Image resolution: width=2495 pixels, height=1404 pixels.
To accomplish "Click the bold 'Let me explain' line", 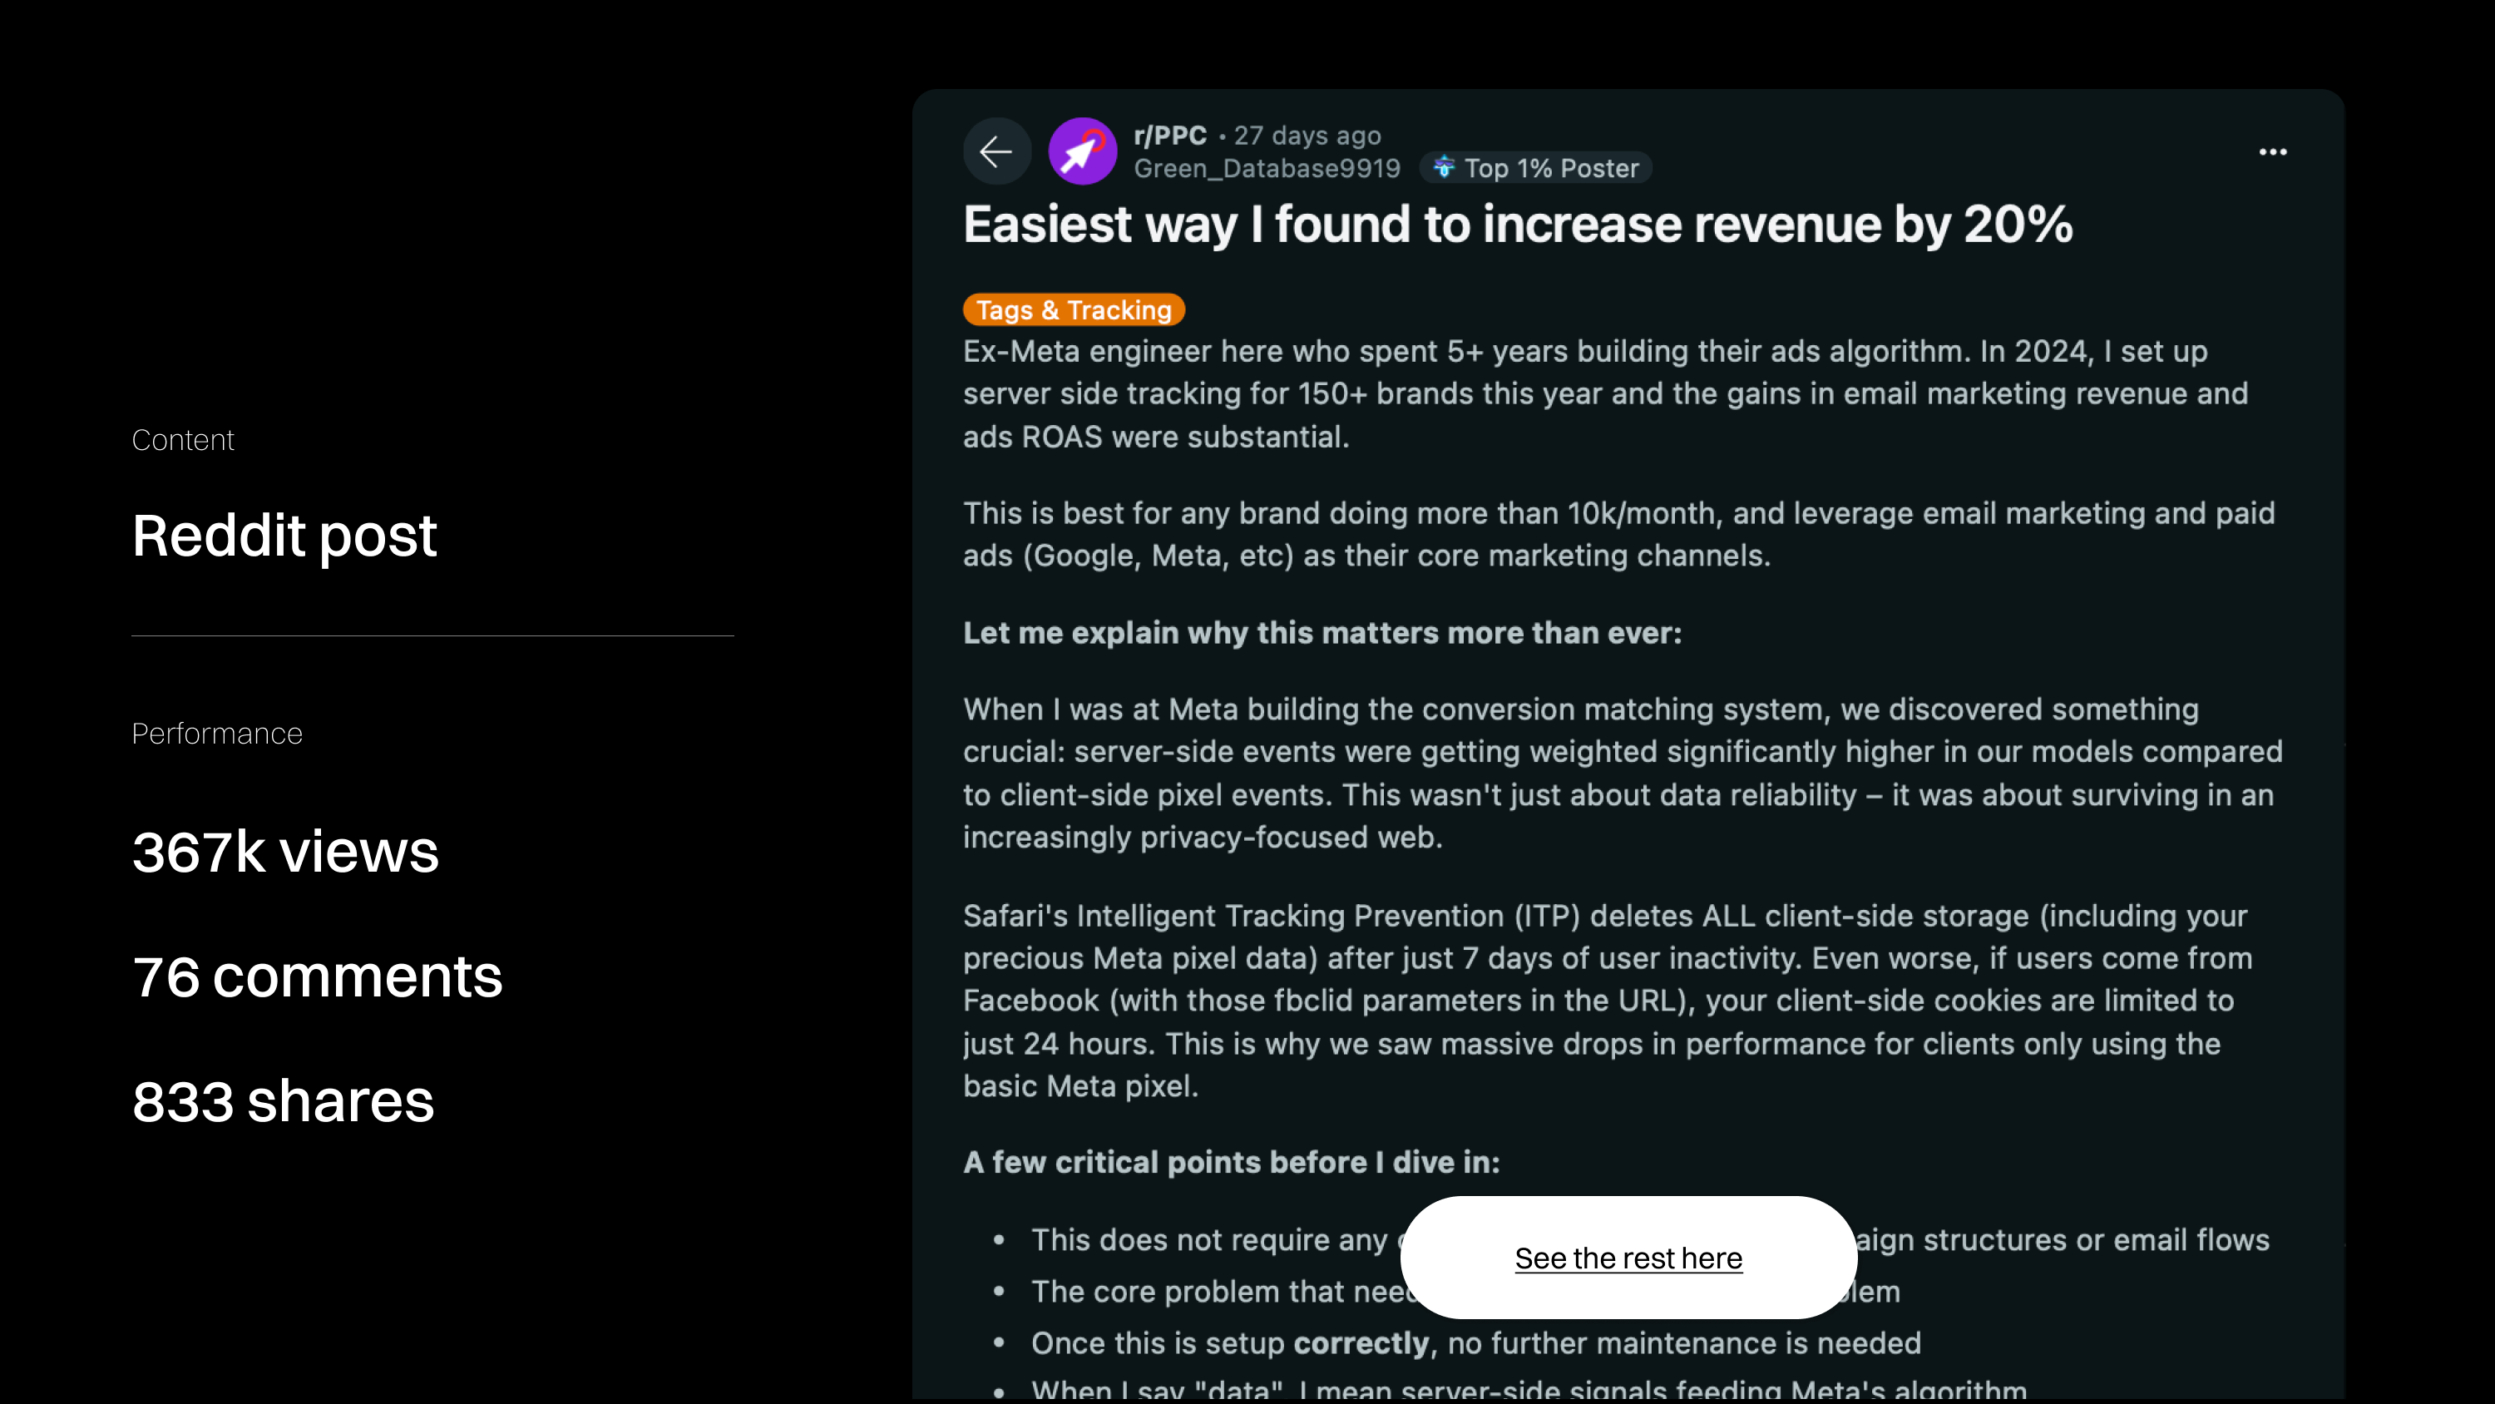I will click(x=1322, y=633).
